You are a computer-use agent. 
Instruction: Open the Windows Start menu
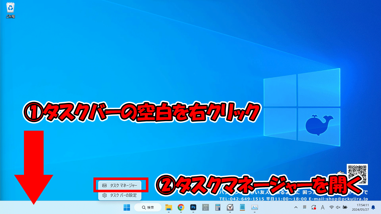[x=127, y=207]
